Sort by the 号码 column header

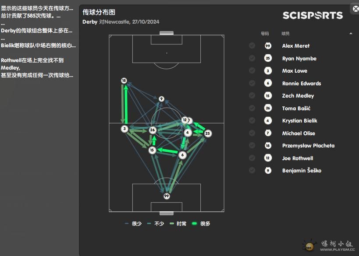coord(265,34)
